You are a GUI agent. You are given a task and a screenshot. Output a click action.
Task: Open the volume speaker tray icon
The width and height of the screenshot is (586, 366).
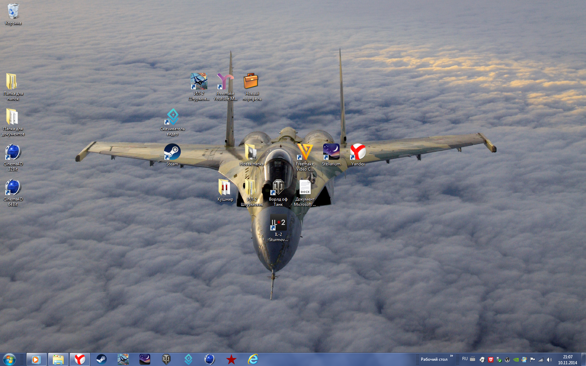point(549,359)
